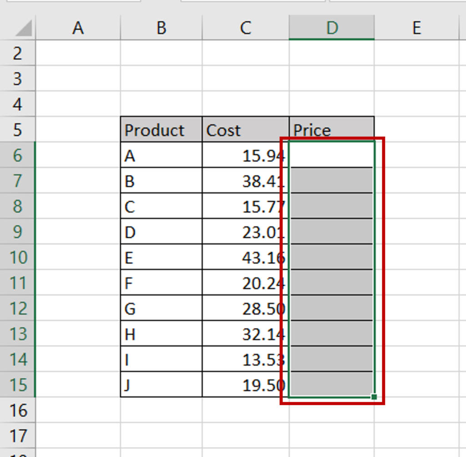Viewport: 466px width, 457px height.
Task: Select the row 9 header
Action: click(x=18, y=231)
